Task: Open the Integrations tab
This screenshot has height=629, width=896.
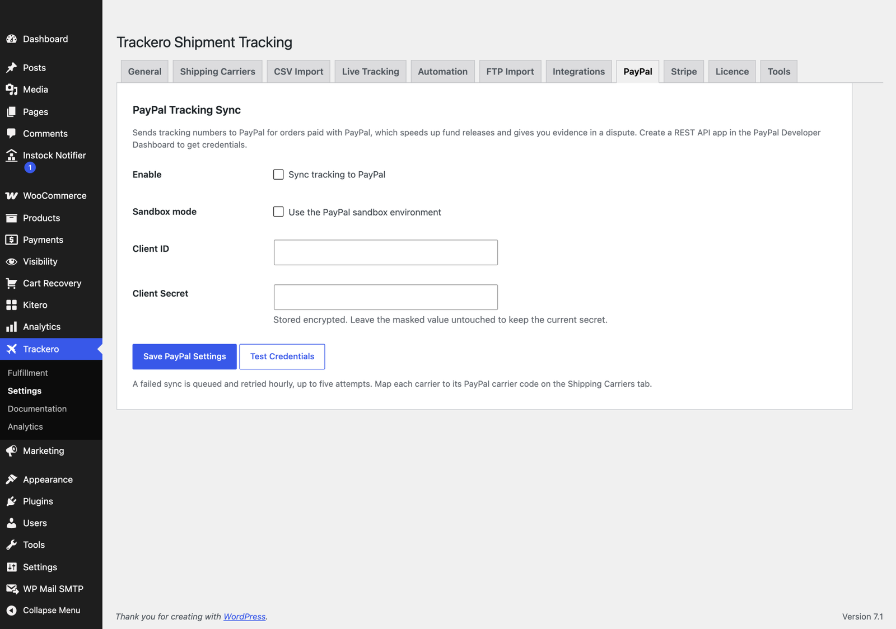Action: 578,72
